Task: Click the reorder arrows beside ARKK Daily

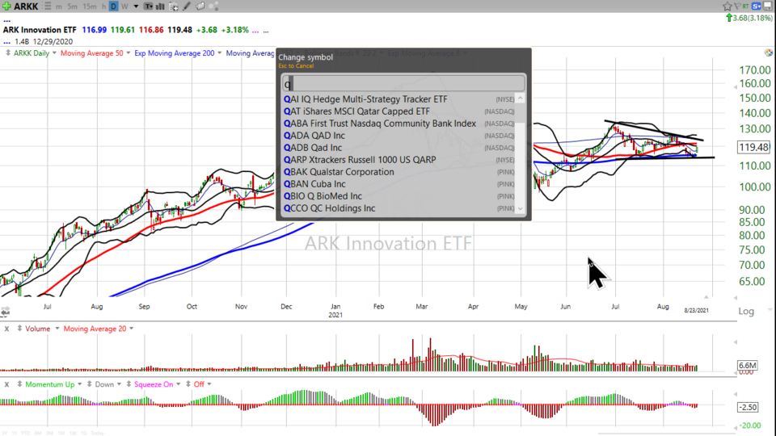Action: click(x=8, y=53)
